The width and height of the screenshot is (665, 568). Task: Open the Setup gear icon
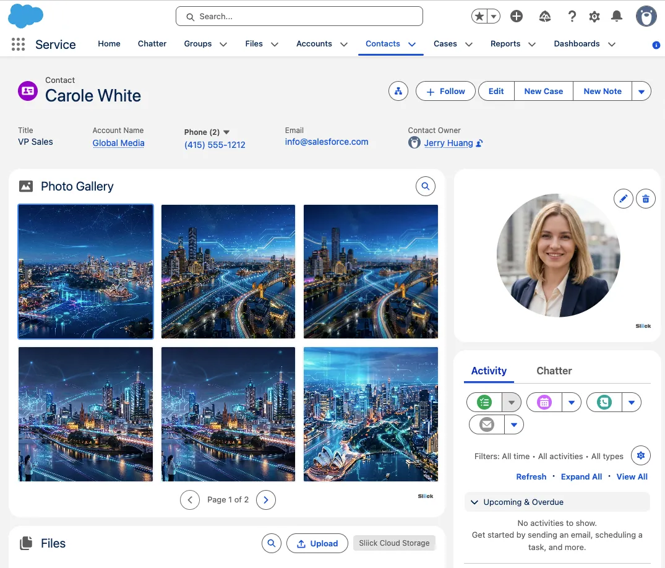(594, 17)
